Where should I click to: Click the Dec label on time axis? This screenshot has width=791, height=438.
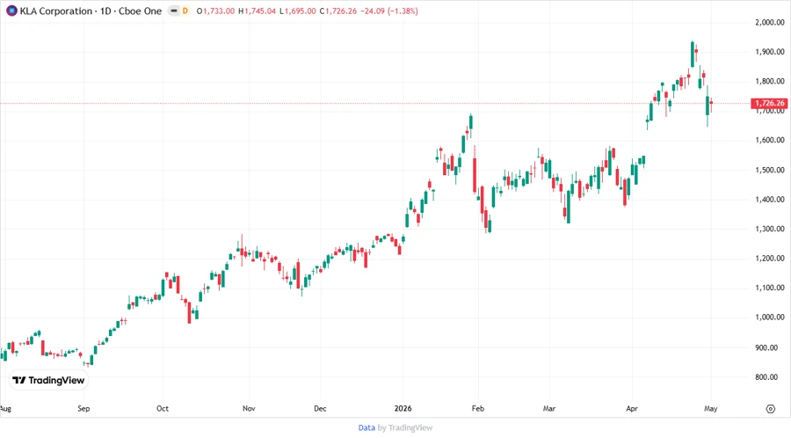[320, 409]
